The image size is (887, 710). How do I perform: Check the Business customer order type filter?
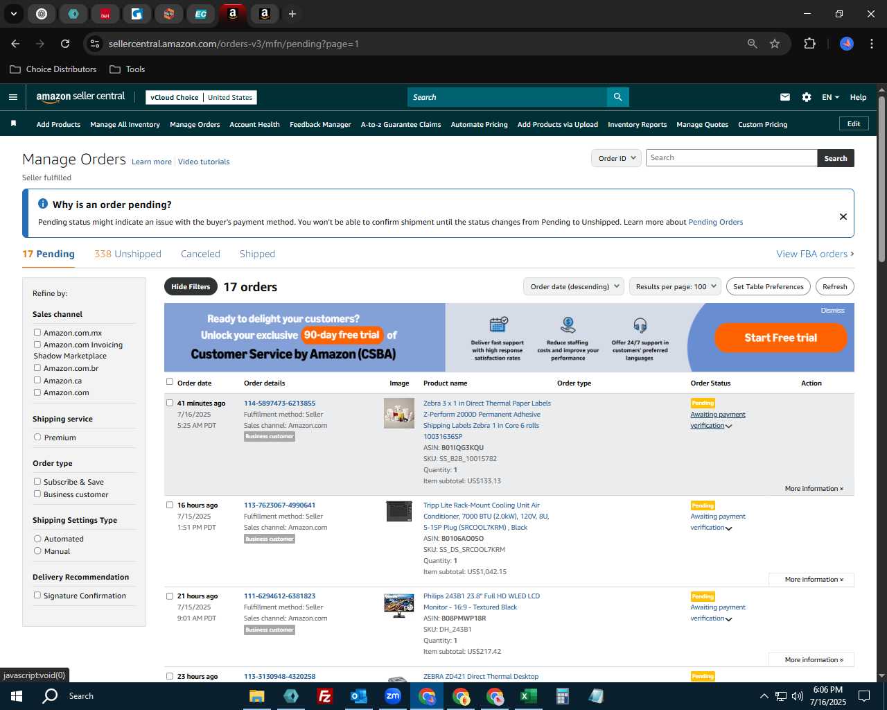click(x=37, y=494)
